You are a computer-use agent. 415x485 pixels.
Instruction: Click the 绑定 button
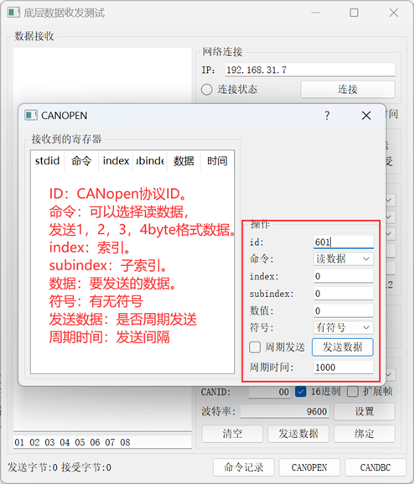365,434
